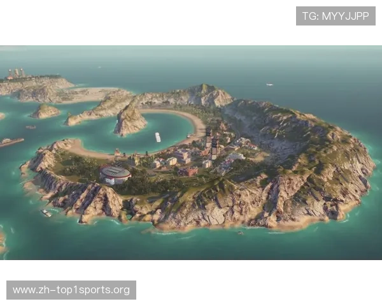Click the rocky outcrop inside the lagoon
Screen dimensions: 382x306
[130, 121]
